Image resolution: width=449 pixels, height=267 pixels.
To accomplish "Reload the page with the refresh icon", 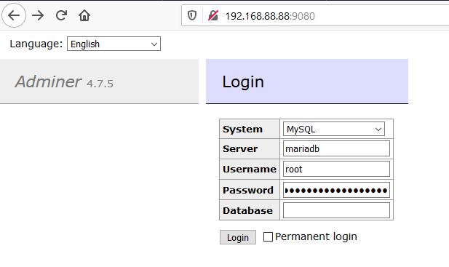I will point(61,15).
